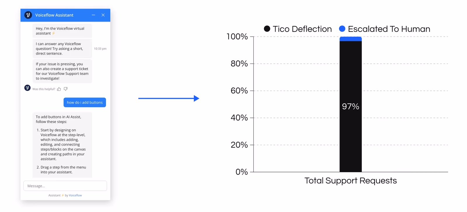Click the Voiceflow logo in chat header

pyautogui.click(x=28, y=15)
